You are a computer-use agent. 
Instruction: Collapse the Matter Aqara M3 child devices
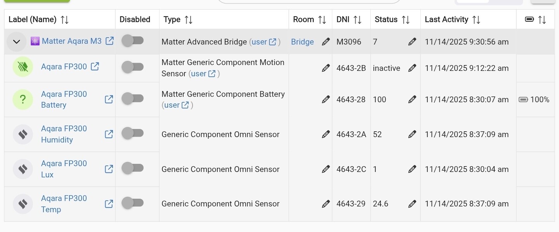tap(16, 41)
